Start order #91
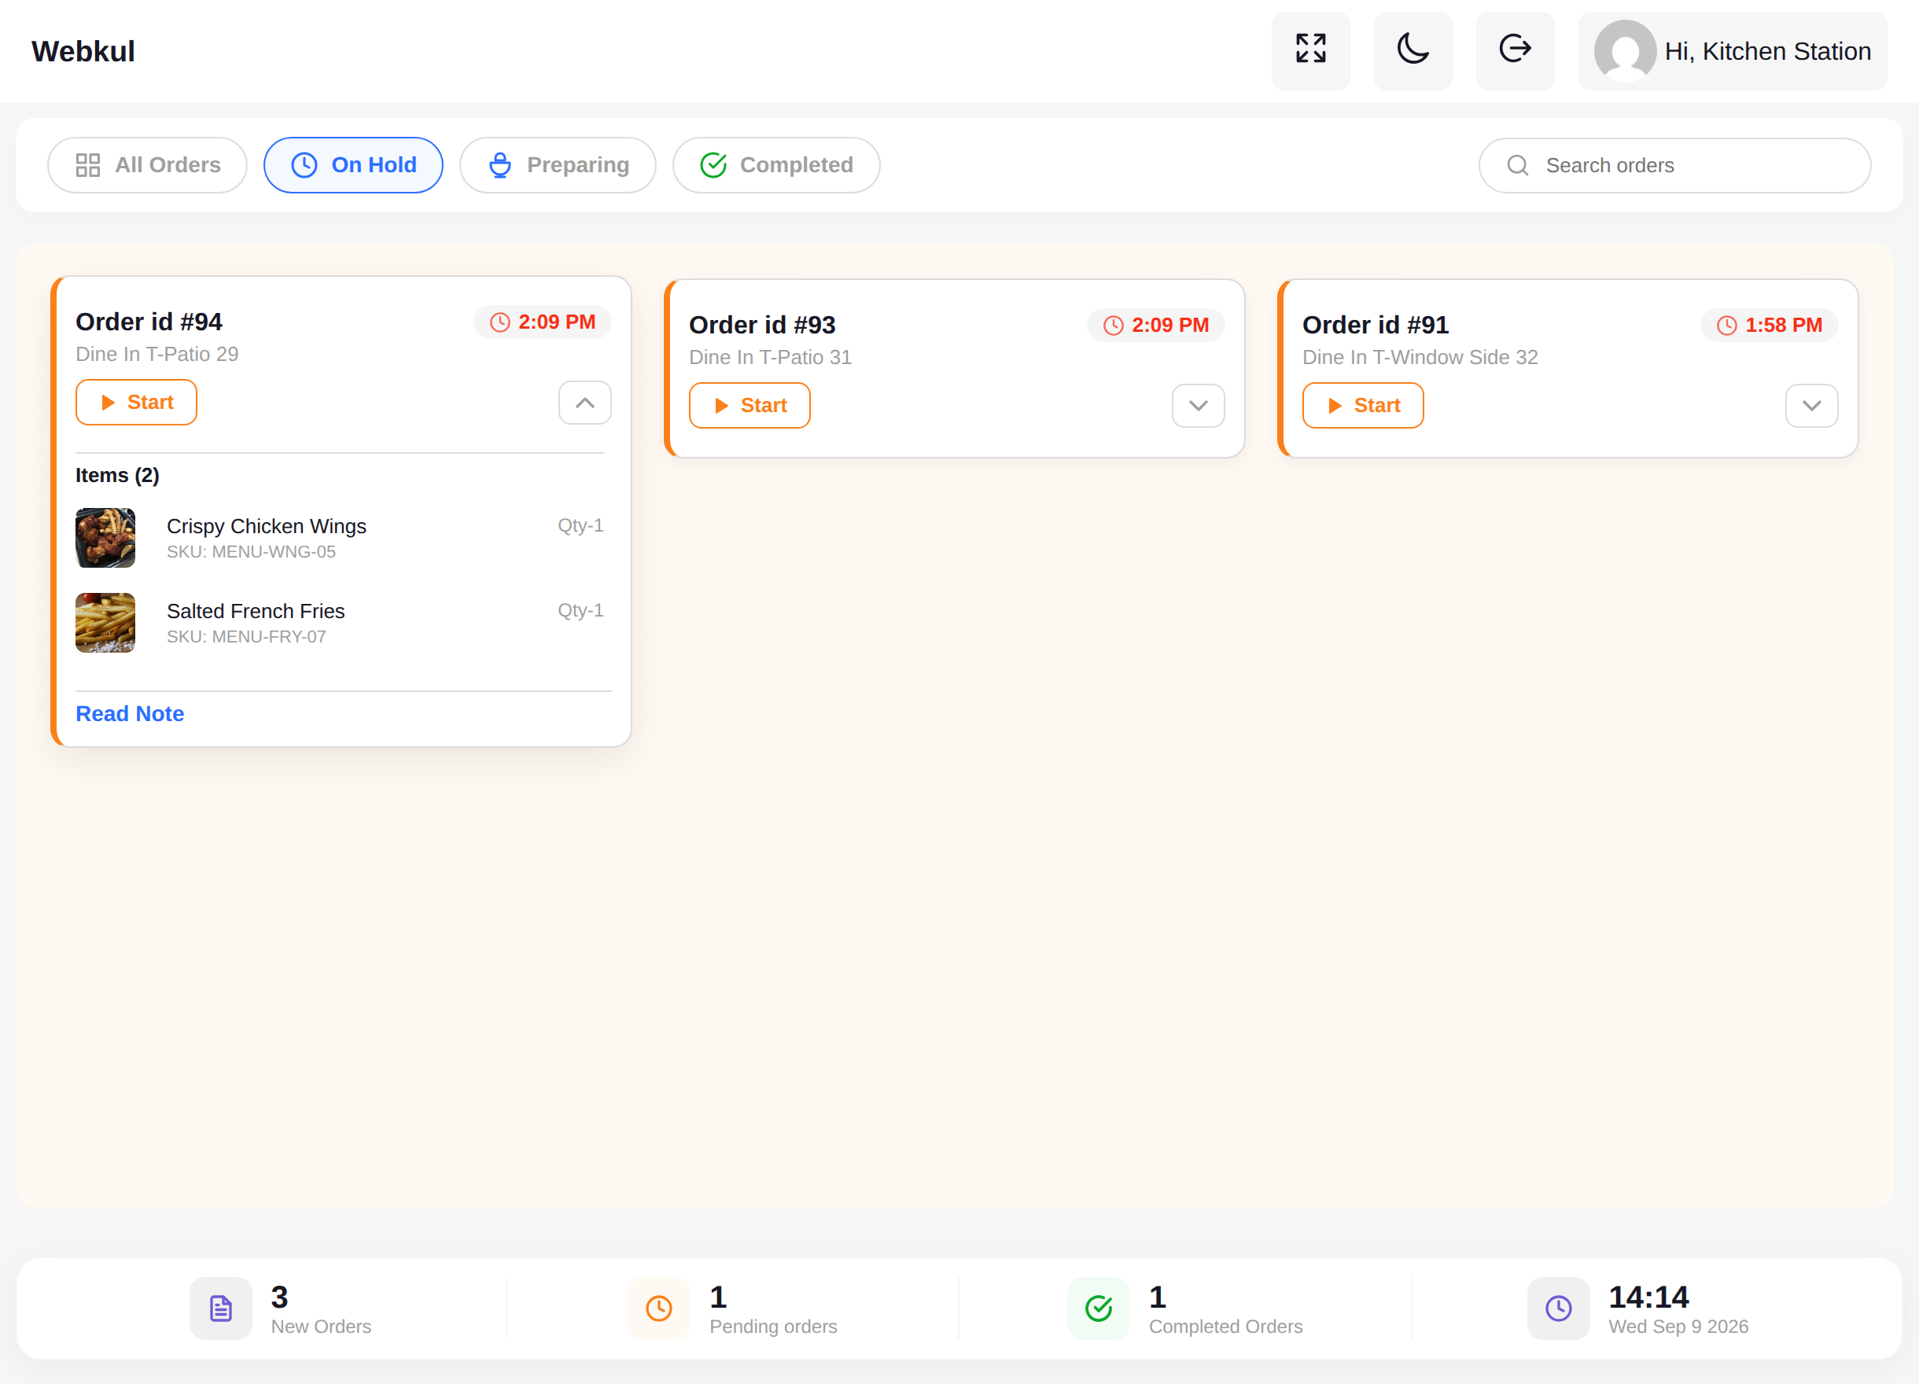 1363,405
